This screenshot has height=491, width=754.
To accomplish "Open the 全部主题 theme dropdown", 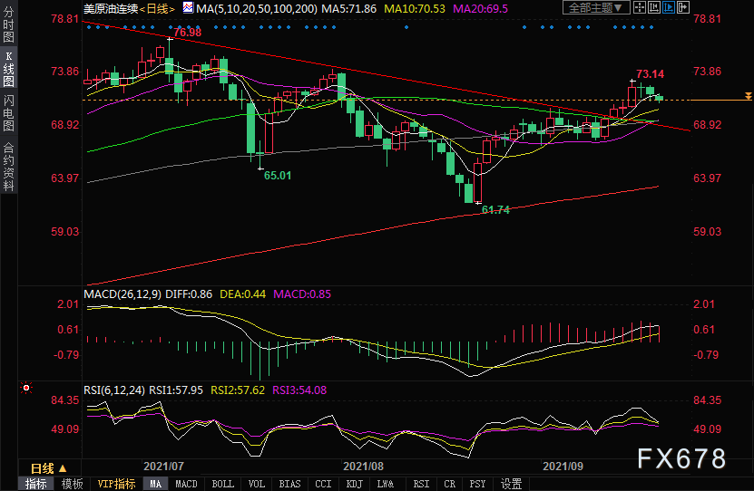I will pyautogui.click(x=596, y=7).
